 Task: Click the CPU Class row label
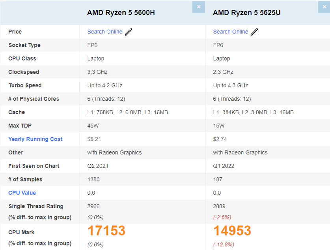(22, 58)
